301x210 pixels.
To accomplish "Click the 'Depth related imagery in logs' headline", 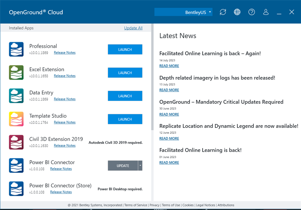I will (217, 78).
